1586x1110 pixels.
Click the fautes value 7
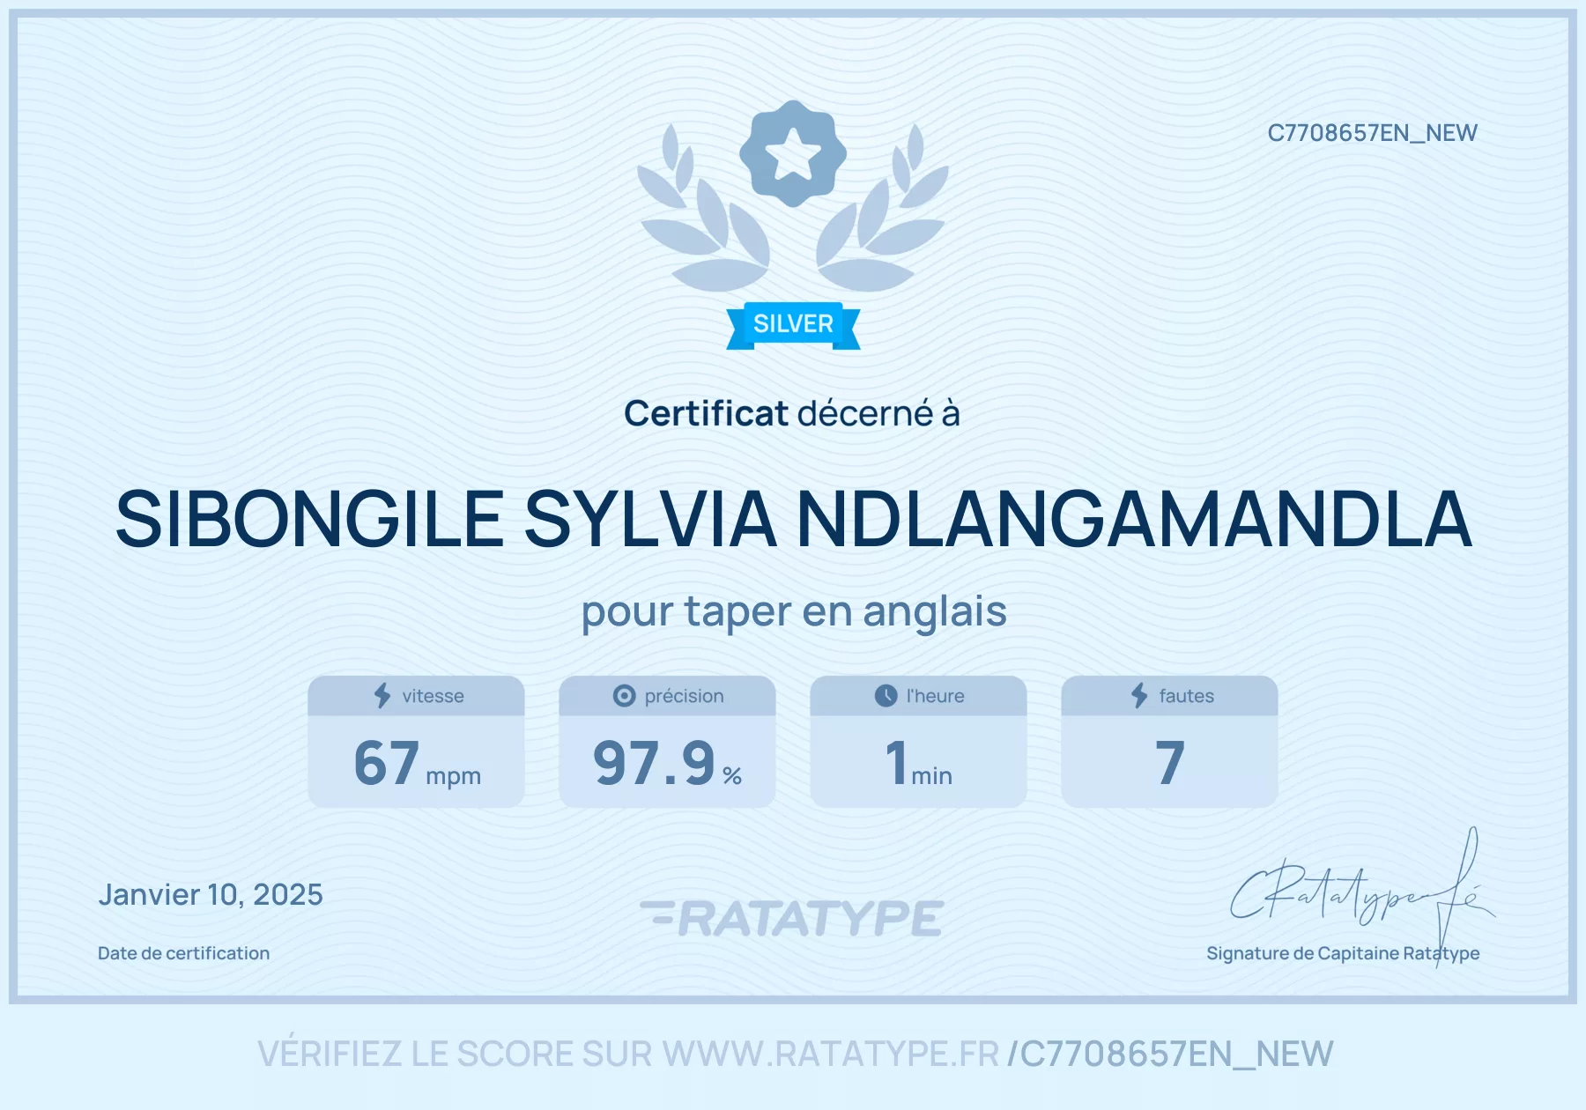1169,763
